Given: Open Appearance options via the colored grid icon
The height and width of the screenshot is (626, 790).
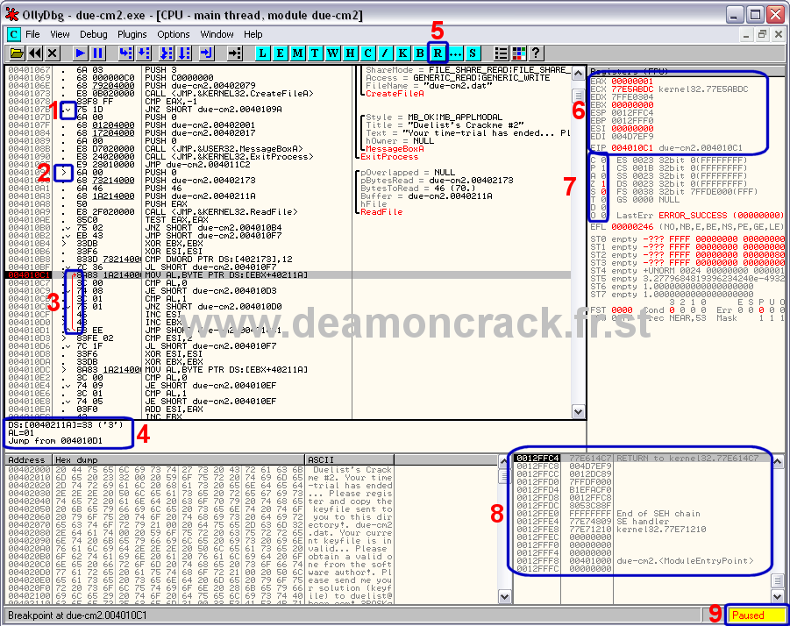Looking at the screenshot, I should [518, 53].
